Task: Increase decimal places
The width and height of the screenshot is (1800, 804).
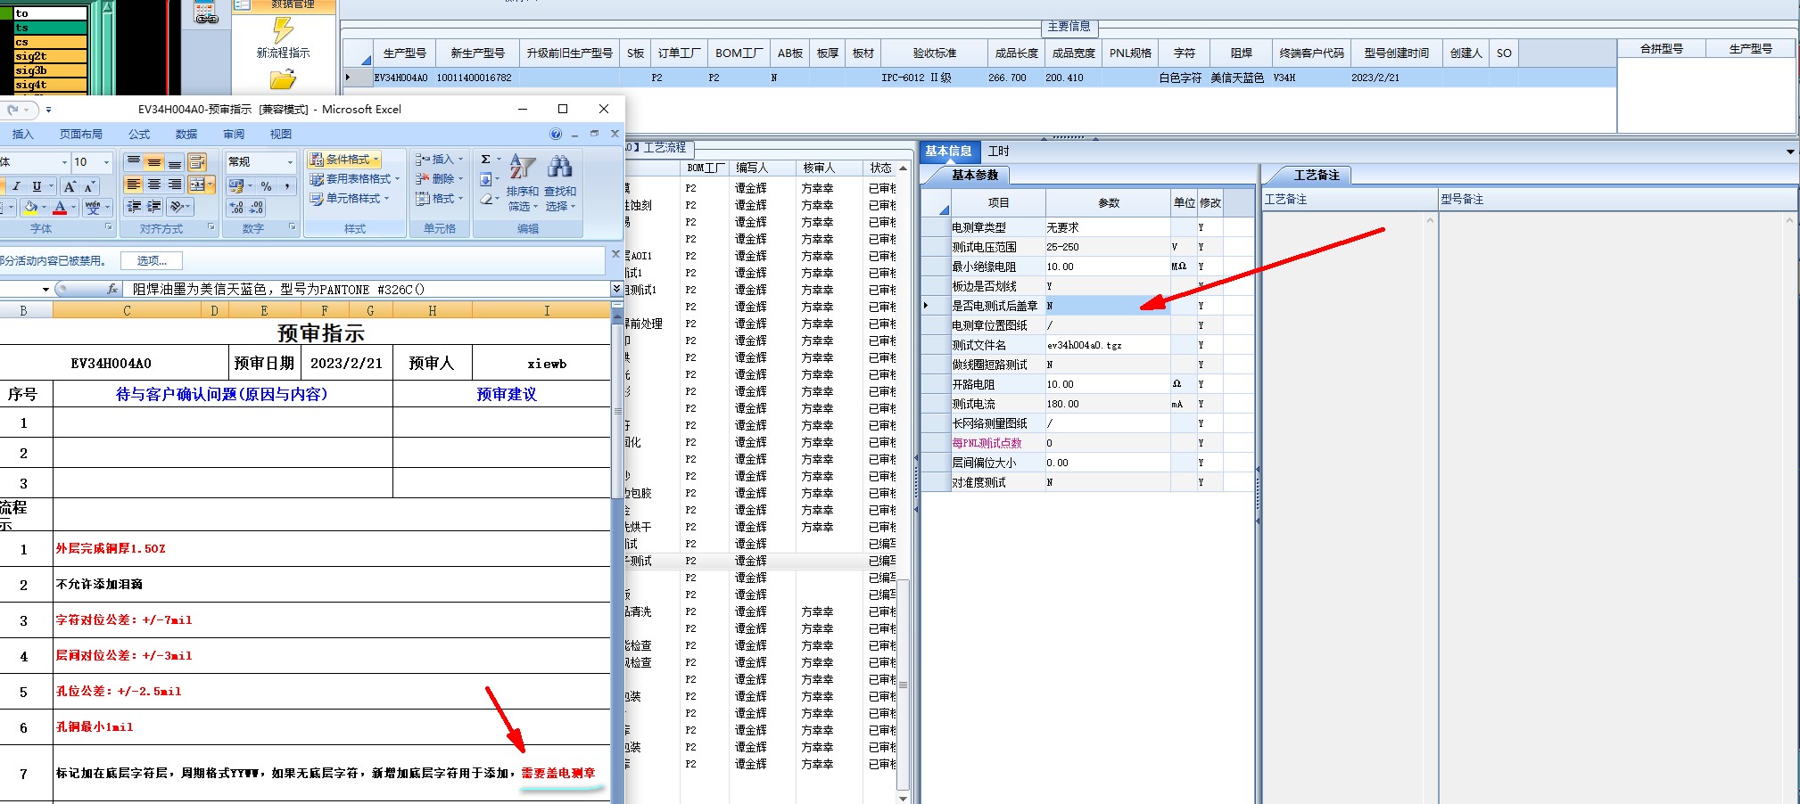Action: [x=236, y=207]
